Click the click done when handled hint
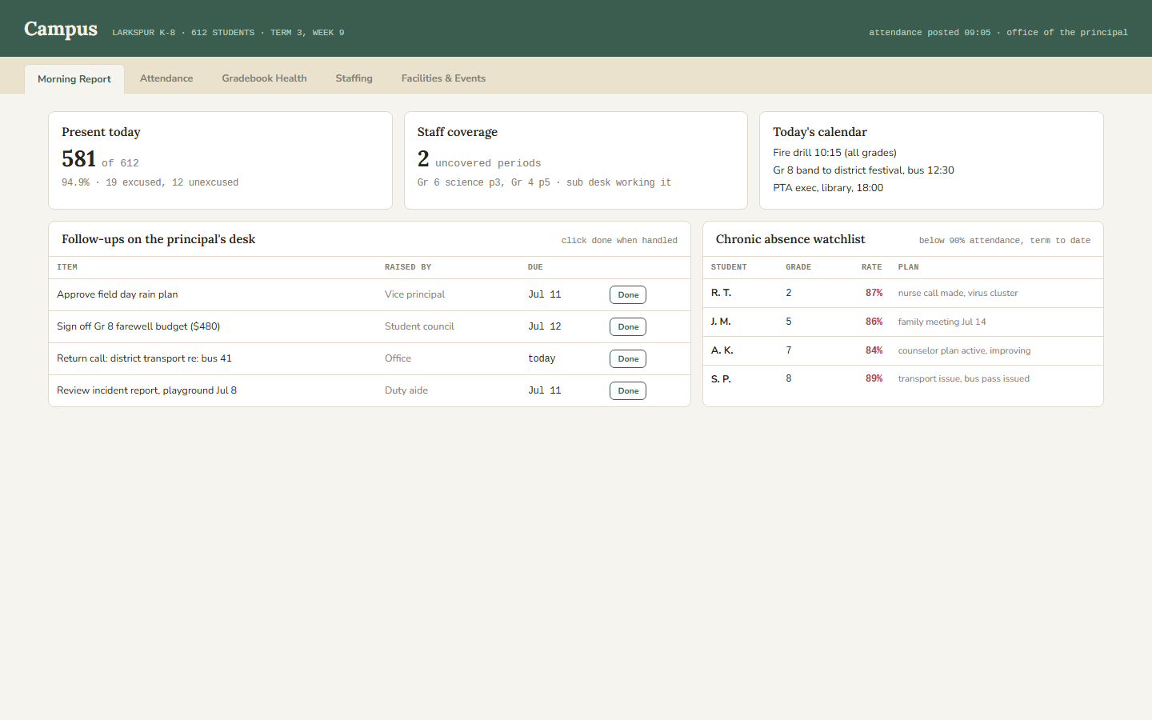The width and height of the screenshot is (1152, 720). (x=619, y=241)
